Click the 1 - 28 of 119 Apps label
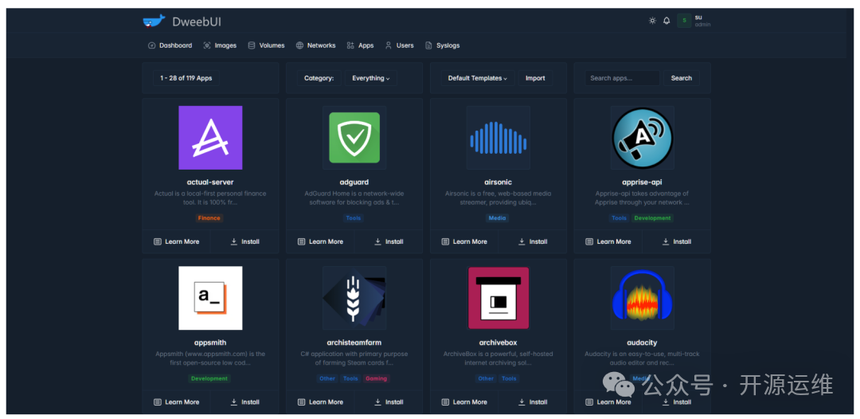Viewport: 860px width, 419px height. coord(186,78)
